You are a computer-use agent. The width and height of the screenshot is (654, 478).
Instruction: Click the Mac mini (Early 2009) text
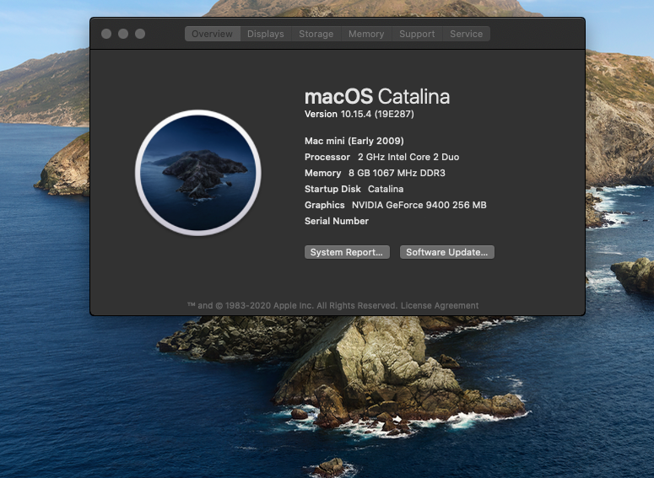pos(354,141)
